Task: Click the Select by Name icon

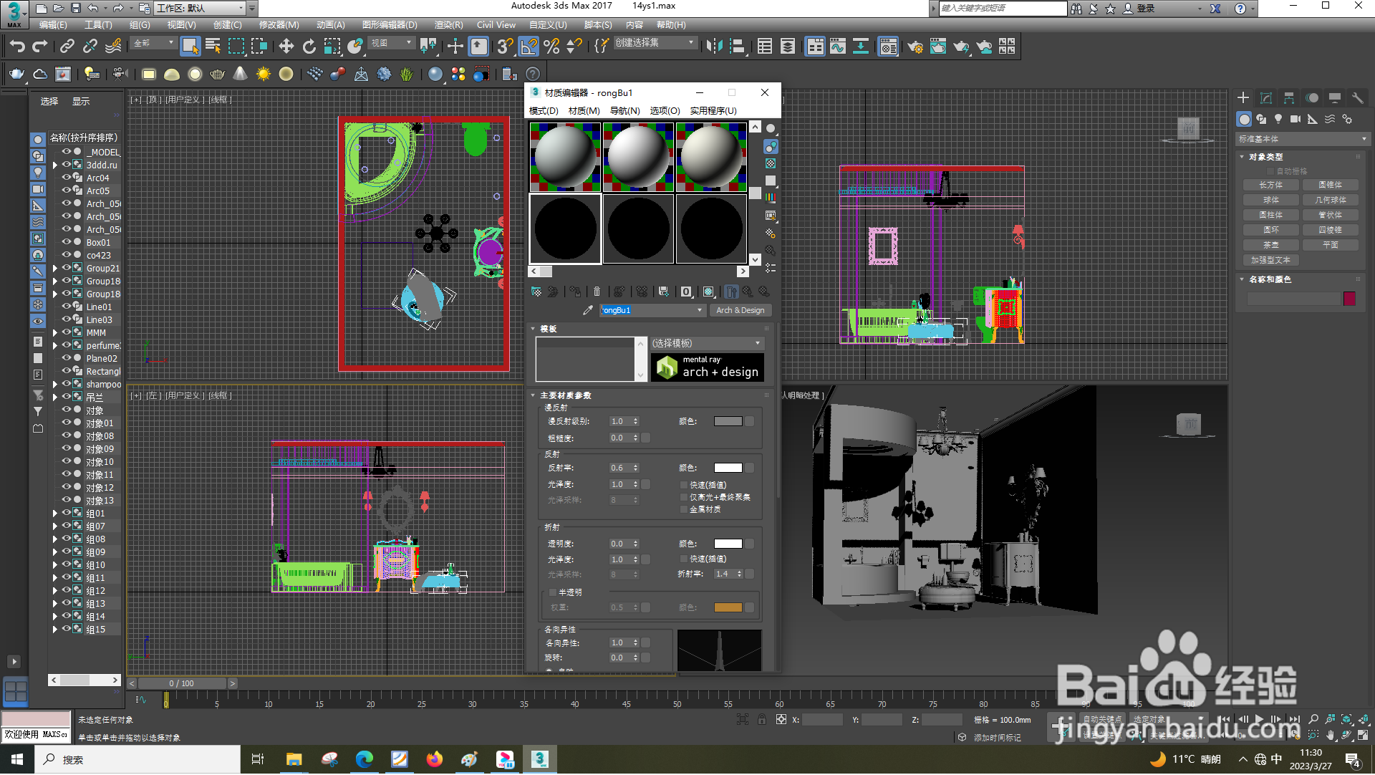Action: (213, 47)
